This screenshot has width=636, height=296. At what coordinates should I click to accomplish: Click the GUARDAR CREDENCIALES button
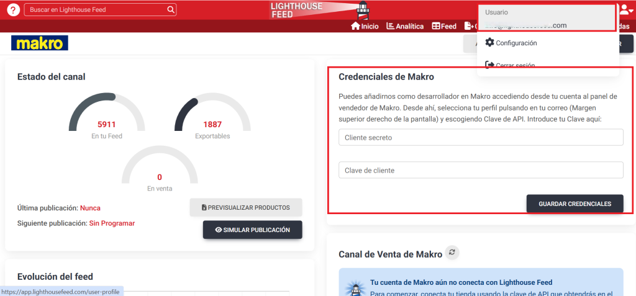[x=575, y=204]
